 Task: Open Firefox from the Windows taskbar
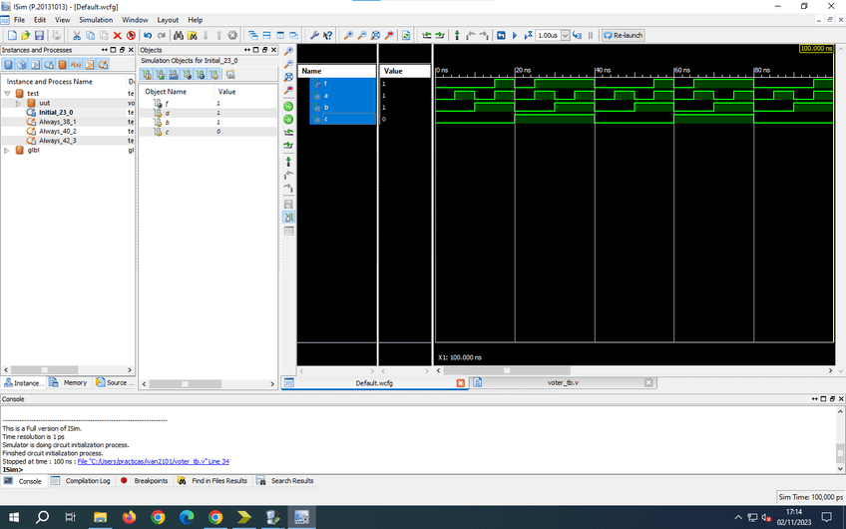pyautogui.click(x=129, y=517)
